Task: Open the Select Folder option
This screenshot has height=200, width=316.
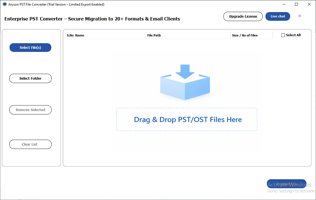Action: [30, 78]
